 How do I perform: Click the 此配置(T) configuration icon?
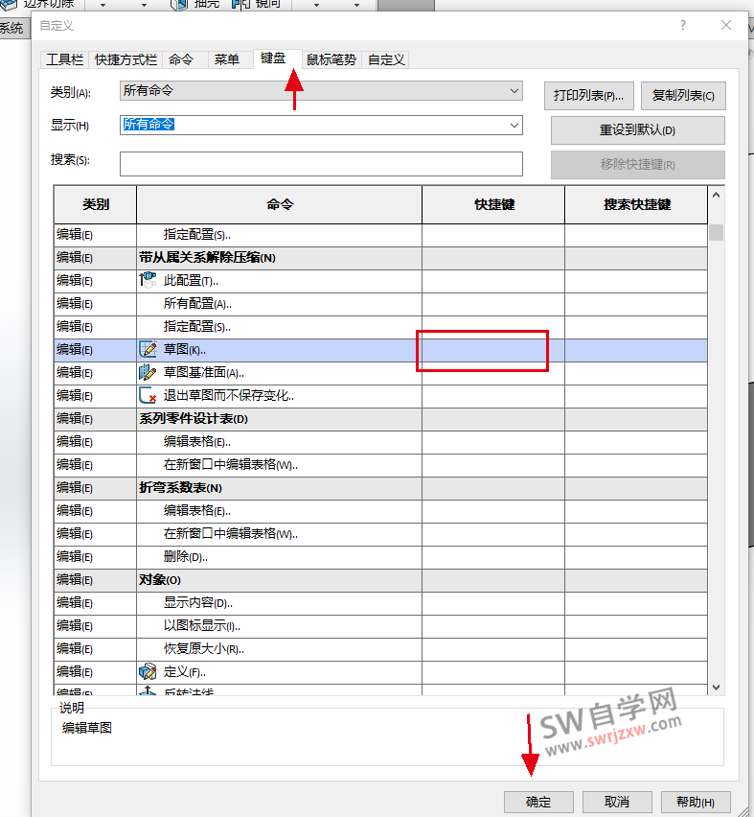tap(148, 280)
